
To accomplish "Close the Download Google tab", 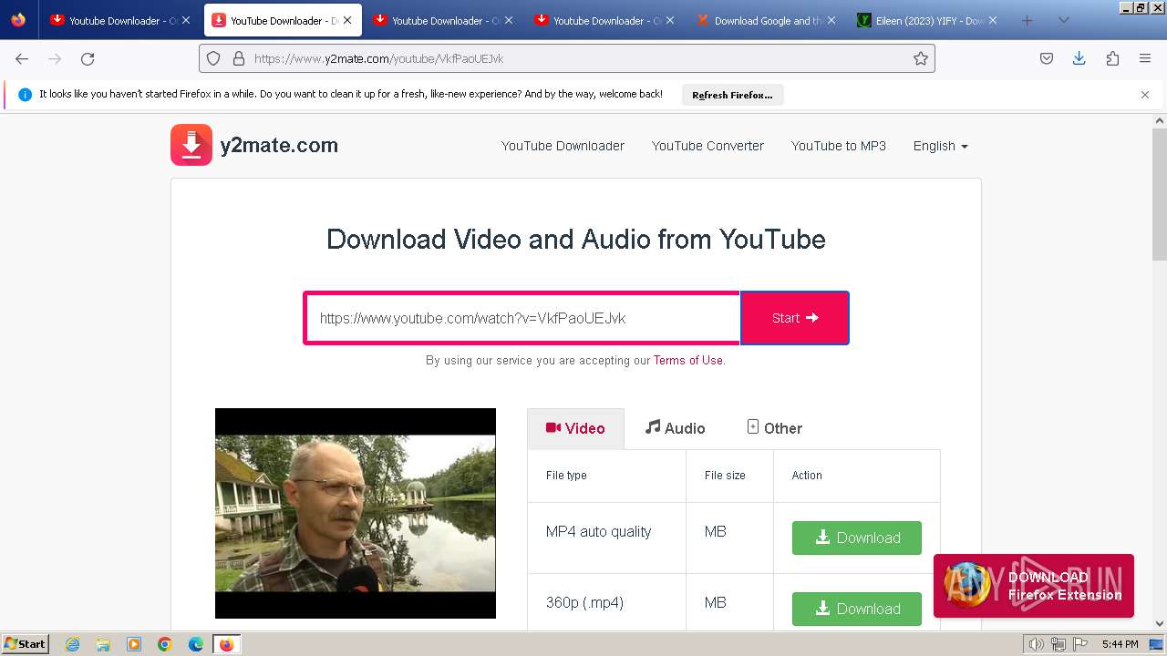I will point(831,20).
